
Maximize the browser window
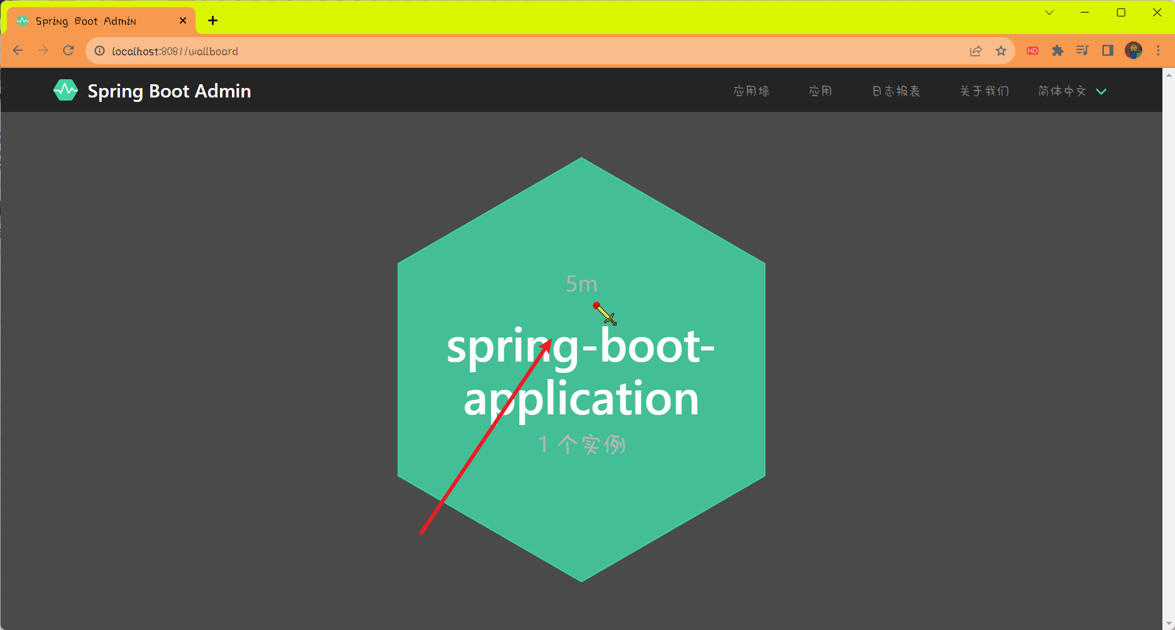pos(1121,13)
